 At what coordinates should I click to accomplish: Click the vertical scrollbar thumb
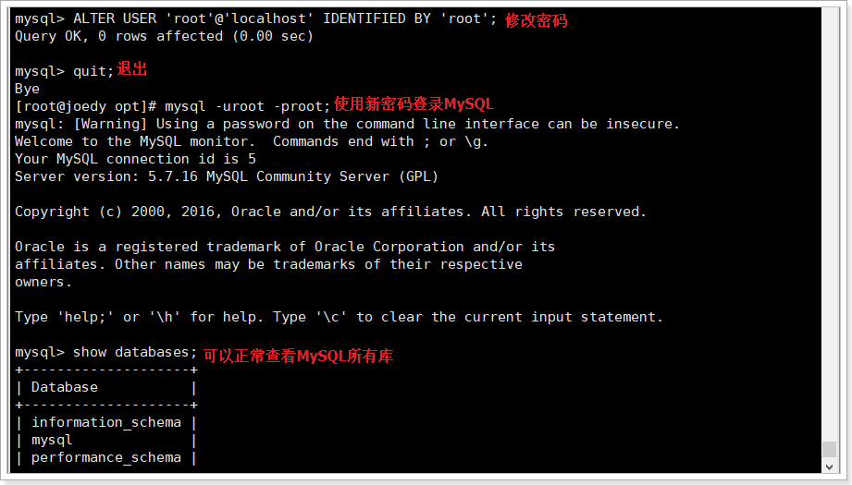coord(829,449)
